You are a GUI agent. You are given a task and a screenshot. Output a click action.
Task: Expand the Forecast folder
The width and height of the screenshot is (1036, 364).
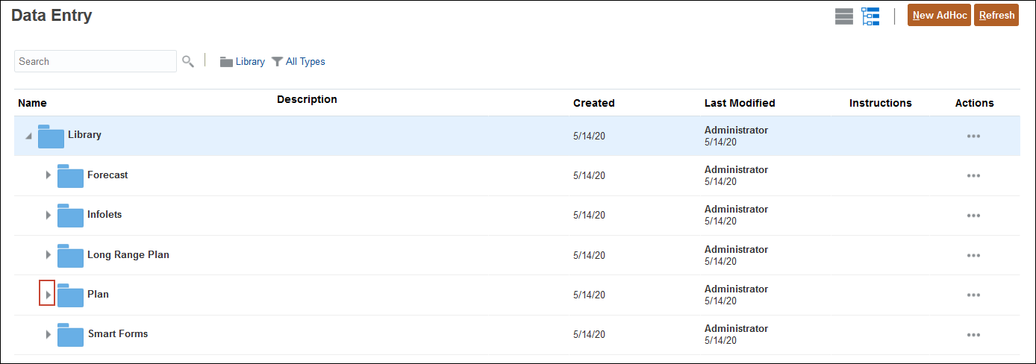tap(48, 175)
